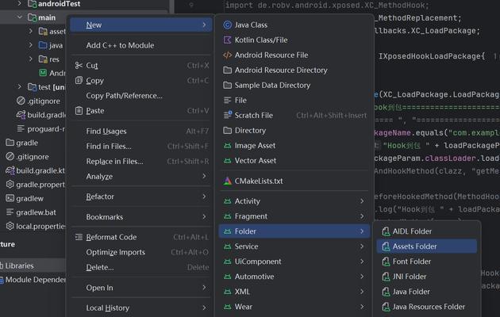Open the Refactor submenu arrow
The image size is (500, 317).
tap(204, 197)
